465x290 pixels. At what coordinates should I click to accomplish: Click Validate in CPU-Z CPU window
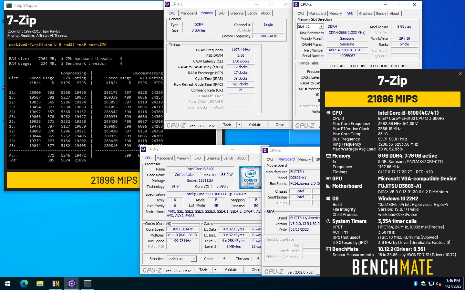tap(231, 270)
